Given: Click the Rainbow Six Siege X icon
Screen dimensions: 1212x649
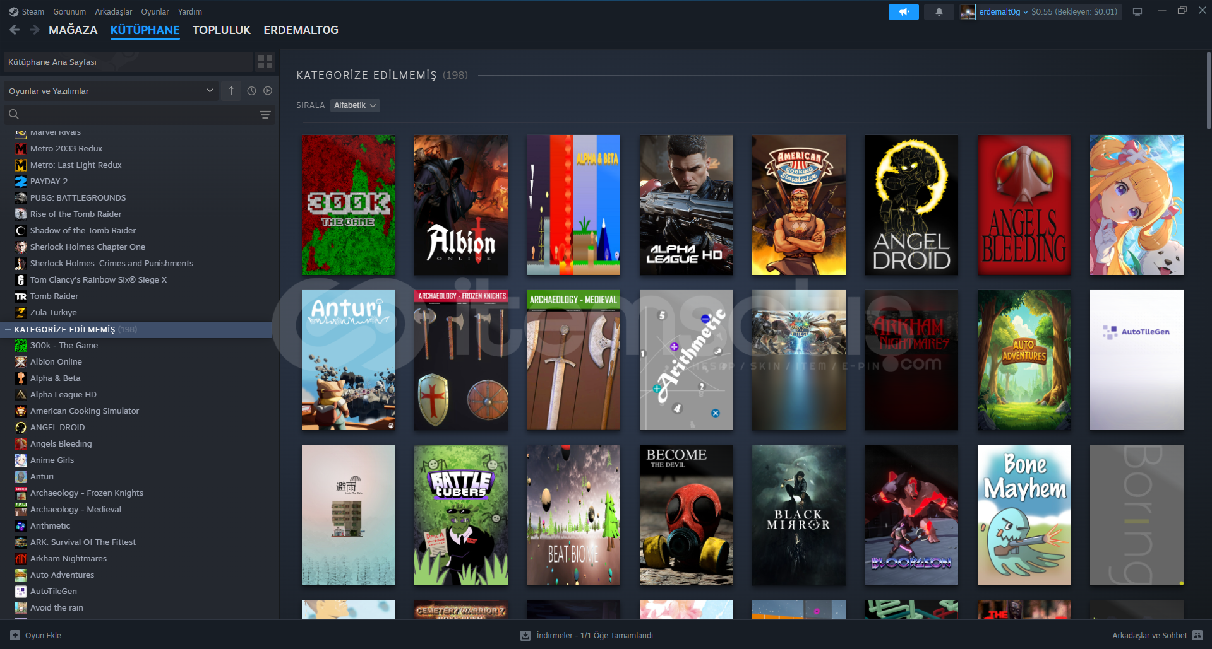Looking at the screenshot, I should coord(21,279).
